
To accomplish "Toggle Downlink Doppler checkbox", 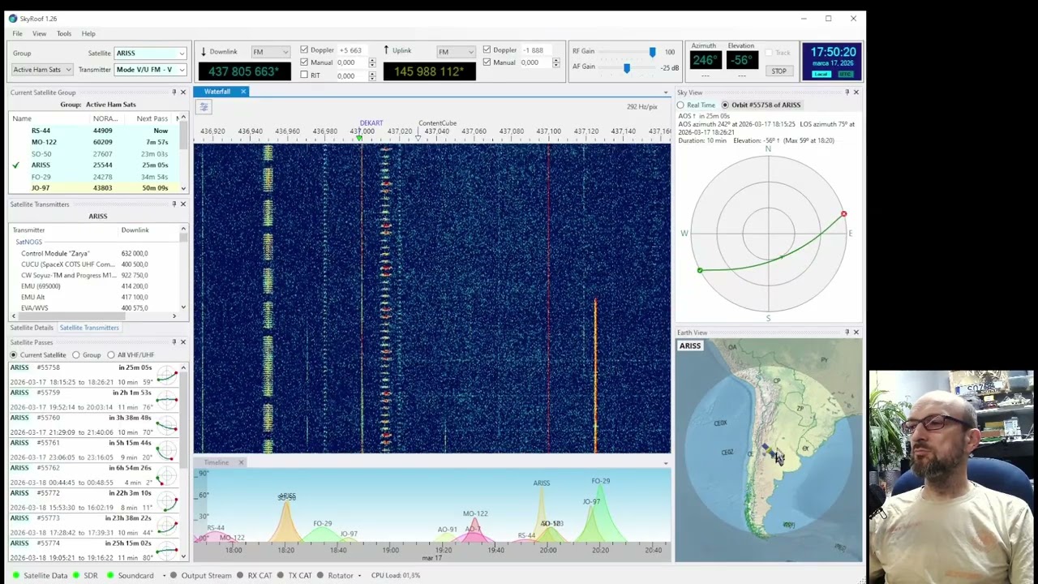I will coord(304,50).
